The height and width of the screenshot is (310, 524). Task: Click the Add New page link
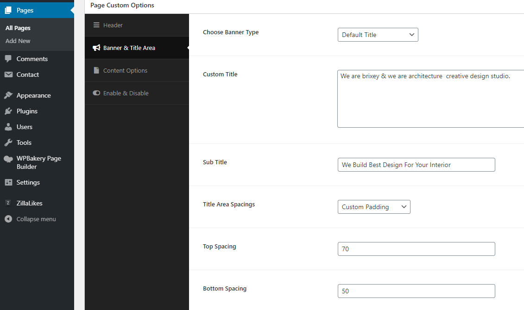(18, 41)
